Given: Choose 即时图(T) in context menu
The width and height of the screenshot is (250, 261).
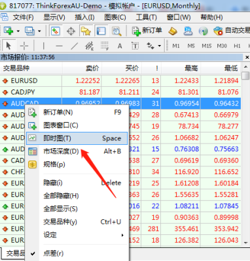Looking at the screenshot, I should (x=77, y=138).
